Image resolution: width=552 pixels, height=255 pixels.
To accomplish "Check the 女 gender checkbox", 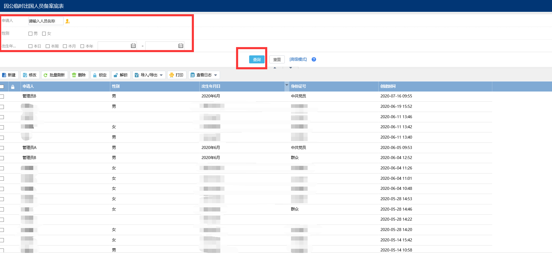I will pos(44,34).
